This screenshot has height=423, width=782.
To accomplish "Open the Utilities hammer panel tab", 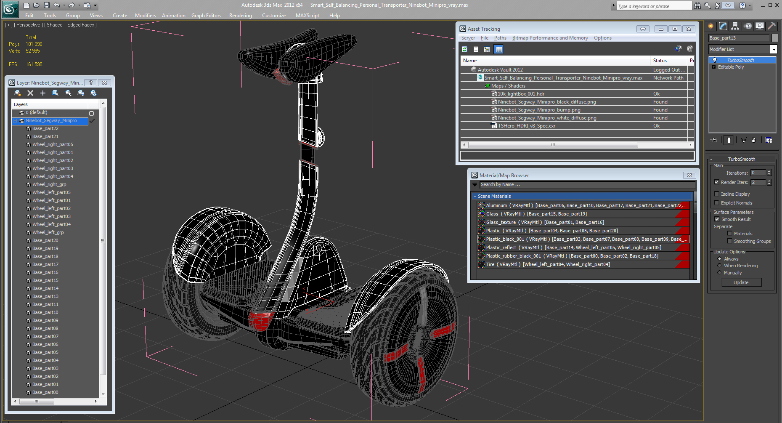I will pos(772,26).
